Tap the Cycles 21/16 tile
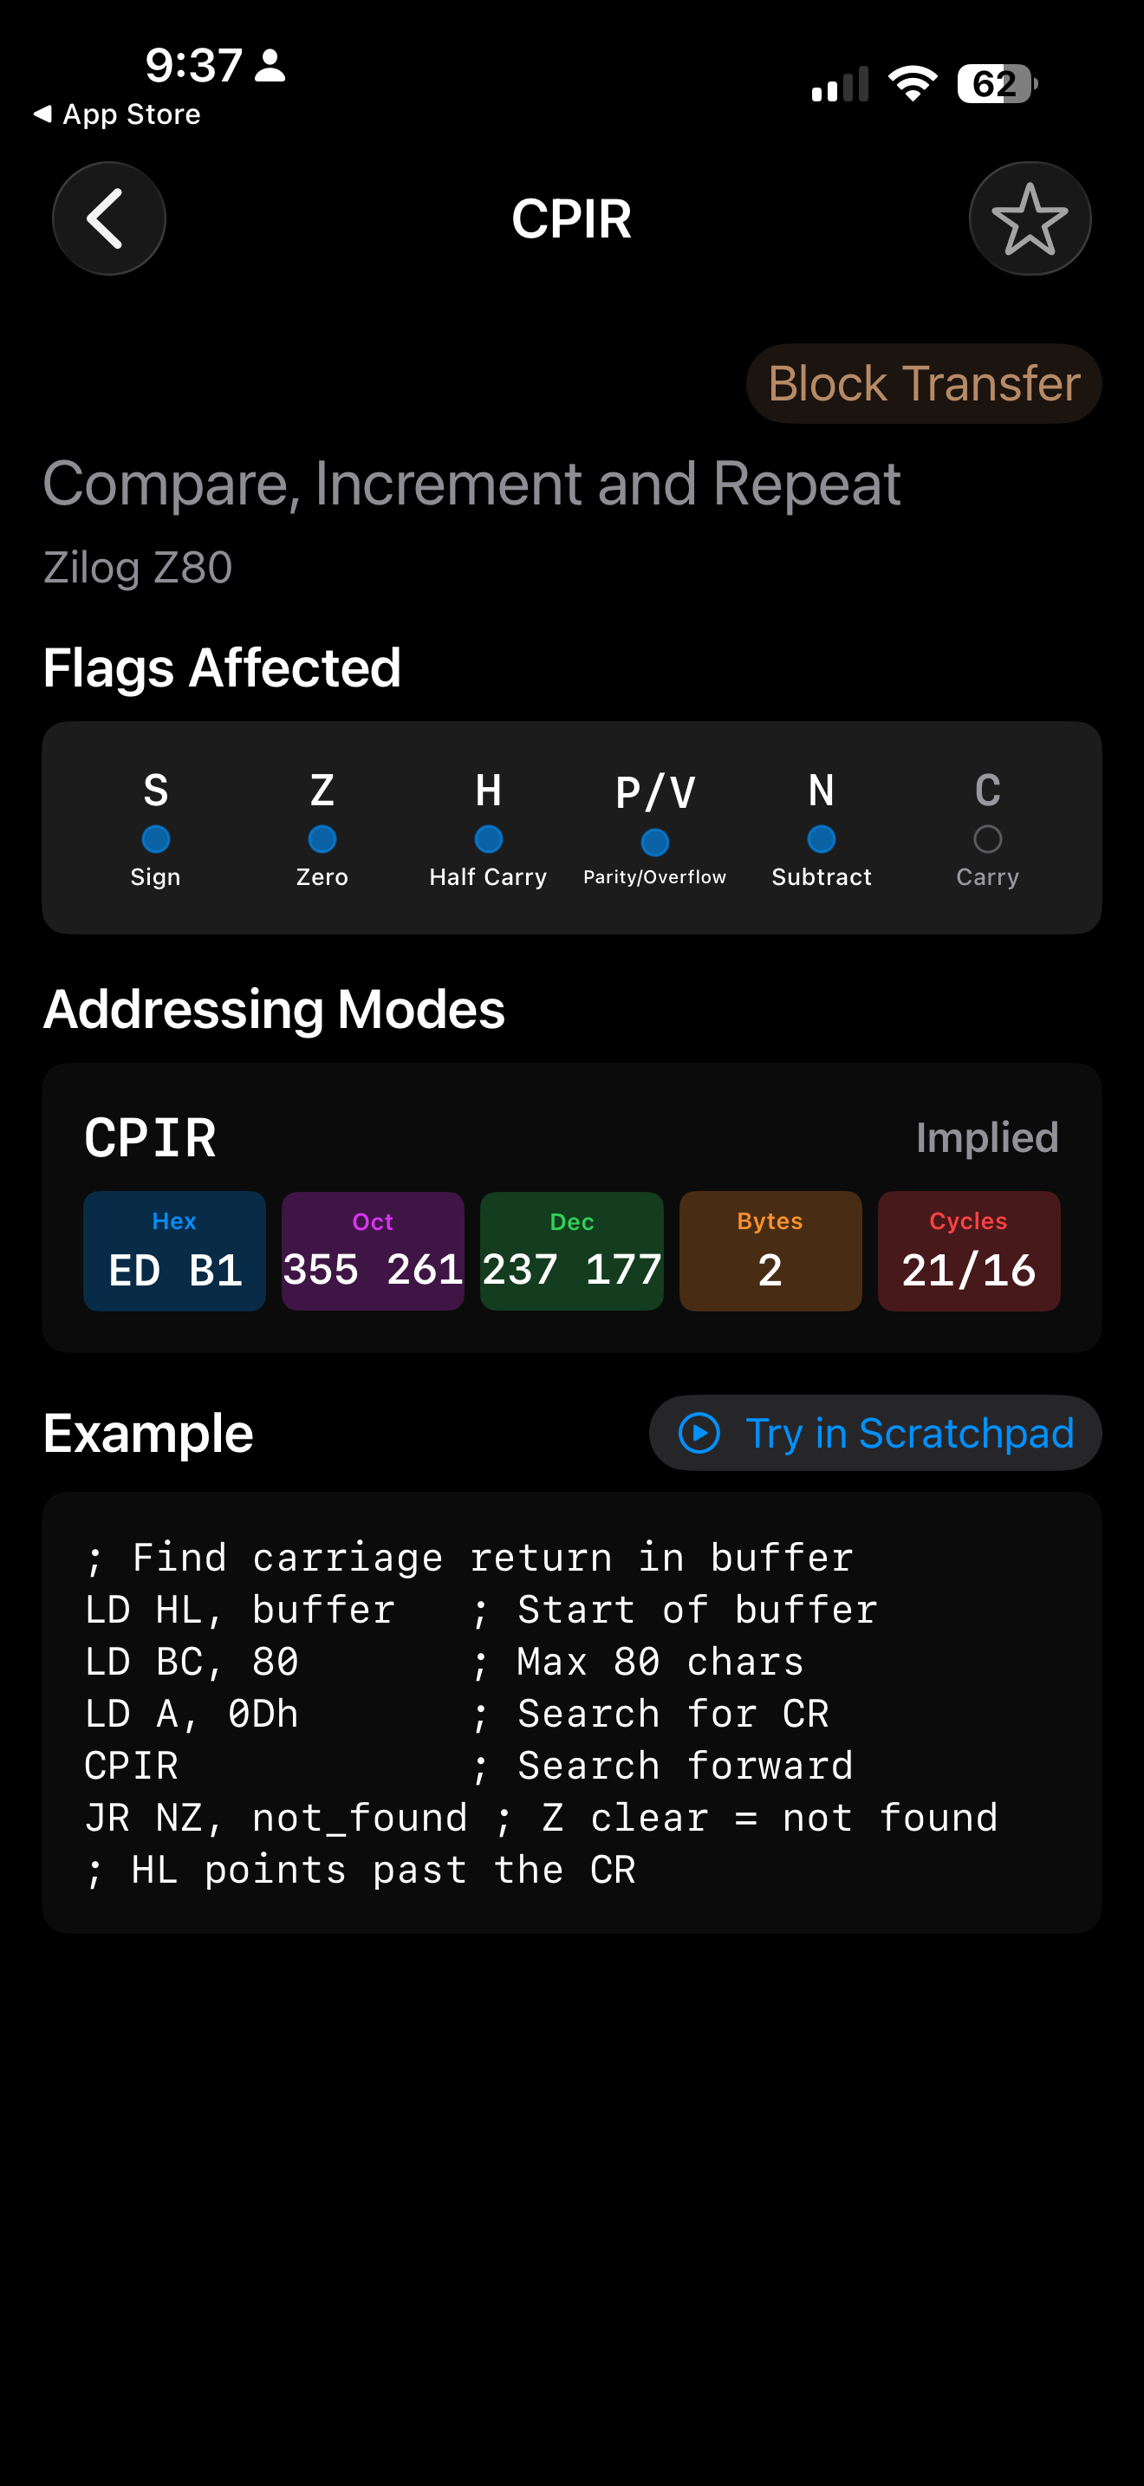Viewport: 1144px width, 2486px height. tap(968, 1251)
